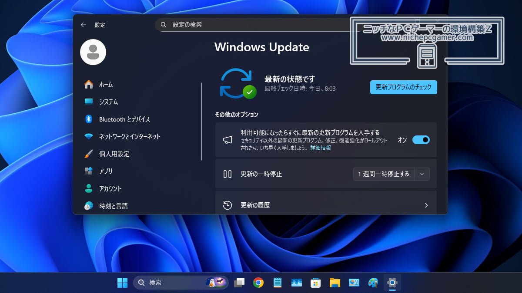
Task: Disable getting the latest updates immediately
Action: tap(421, 140)
